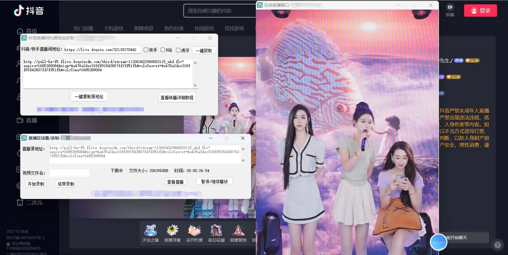Viewport: 508px width, 255px height.
Task: Select the 浪漫营地 tent gift icon
Action: point(238,230)
